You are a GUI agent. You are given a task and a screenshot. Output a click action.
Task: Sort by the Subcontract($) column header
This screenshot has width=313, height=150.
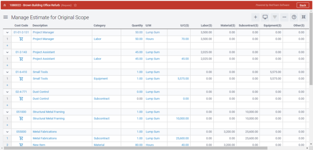pyautogui.click(x=249, y=26)
